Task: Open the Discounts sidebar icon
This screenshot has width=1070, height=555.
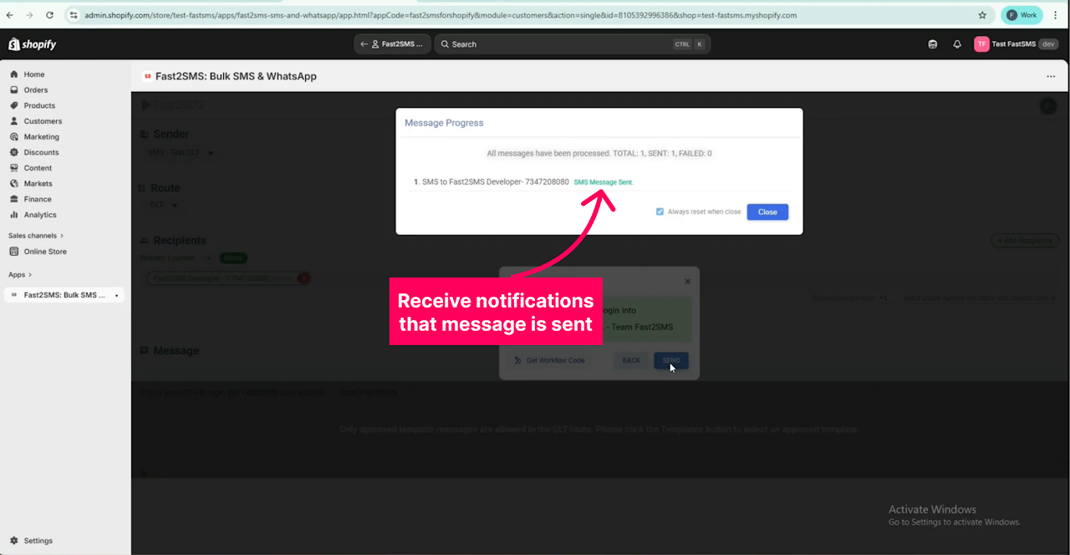Action: pyautogui.click(x=14, y=153)
